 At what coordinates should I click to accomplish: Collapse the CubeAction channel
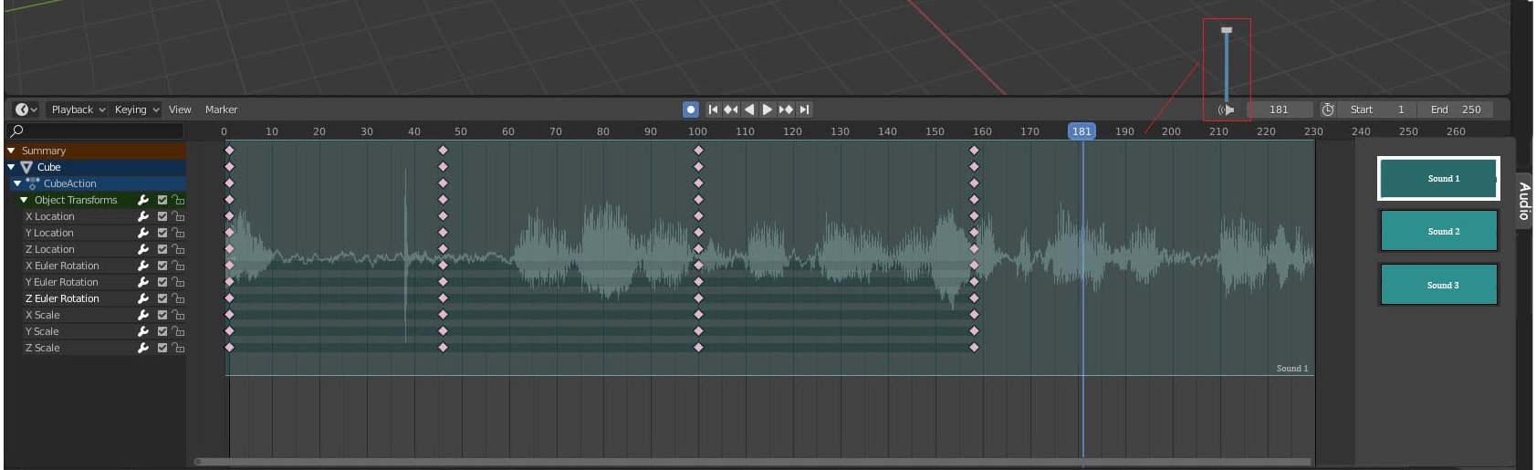(x=17, y=183)
